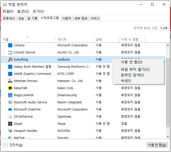Image resolution: width=171 pixels, height=152 pixels.
Task: Click the Intel Graphics Command icon
Action: pos(10,74)
